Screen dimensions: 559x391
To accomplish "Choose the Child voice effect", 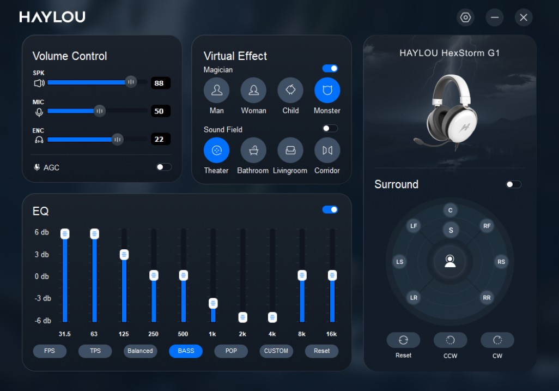I will coord(290,90).
